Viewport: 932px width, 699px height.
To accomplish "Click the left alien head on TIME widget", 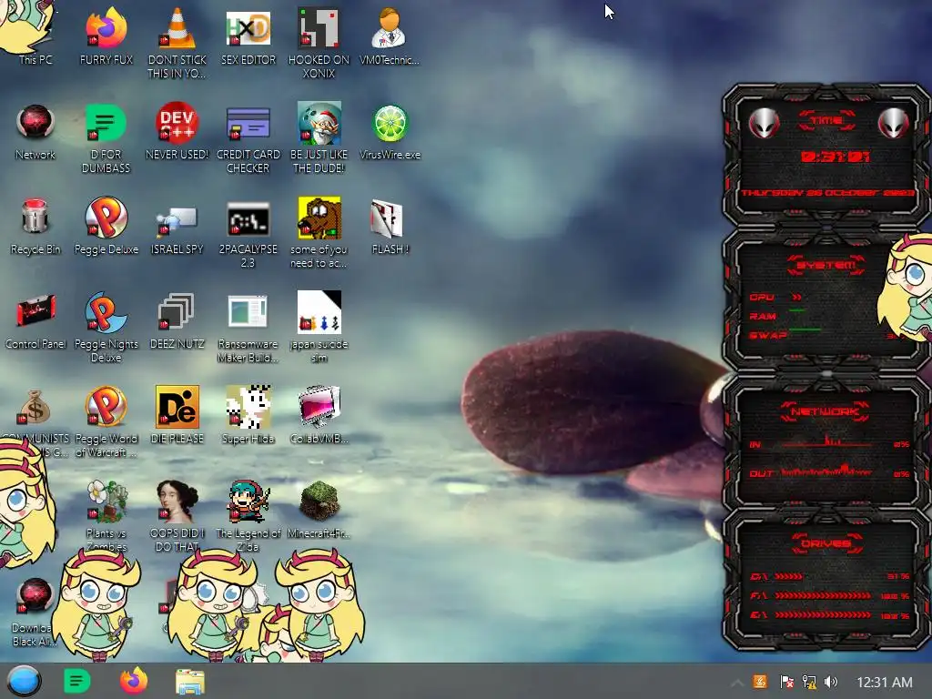I will 764,123.
